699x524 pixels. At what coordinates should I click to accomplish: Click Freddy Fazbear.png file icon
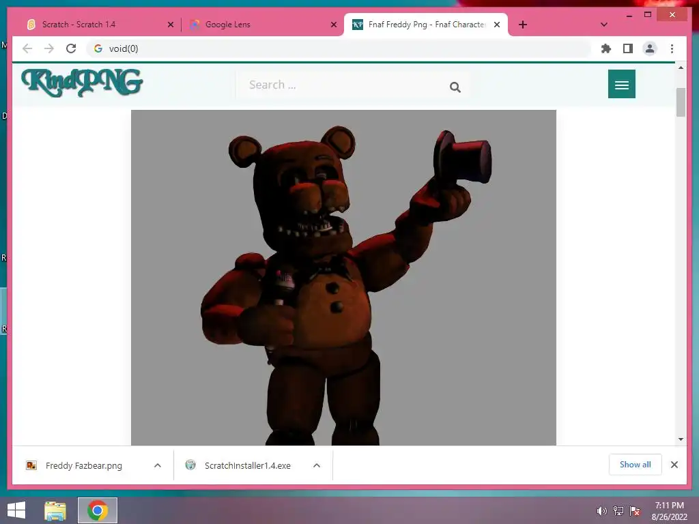tap(31, 465)
